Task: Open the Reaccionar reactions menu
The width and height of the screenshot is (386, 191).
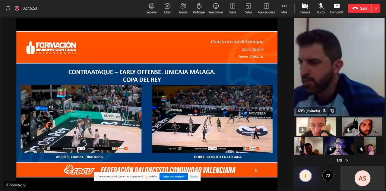Action: coord(216,8)
